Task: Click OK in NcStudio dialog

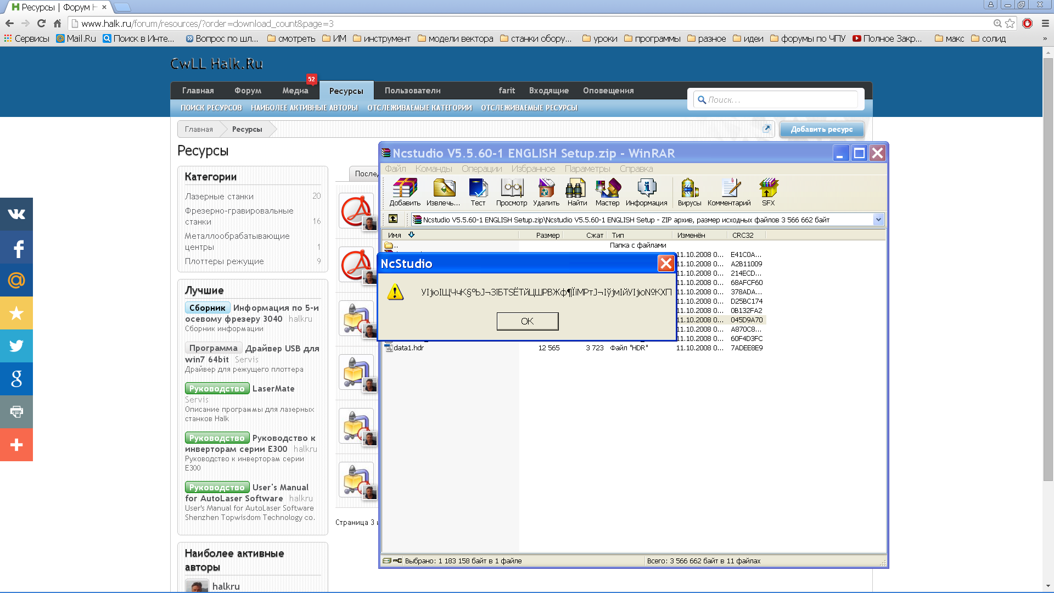Action: 528,321
